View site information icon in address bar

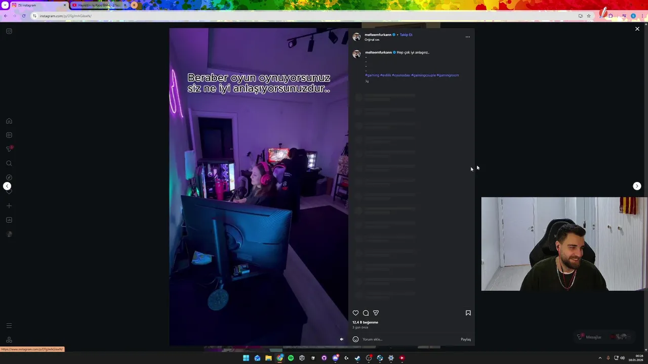pos(34,16)
